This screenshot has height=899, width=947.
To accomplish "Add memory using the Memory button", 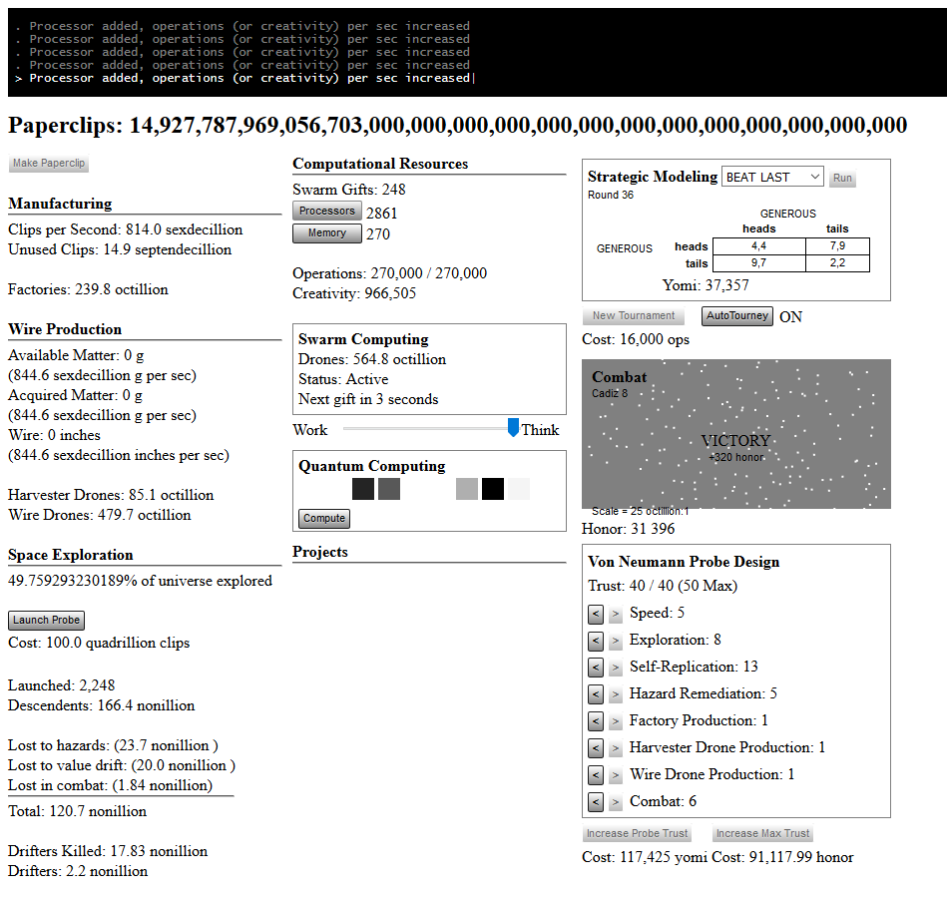I will [x=327, y=233].
